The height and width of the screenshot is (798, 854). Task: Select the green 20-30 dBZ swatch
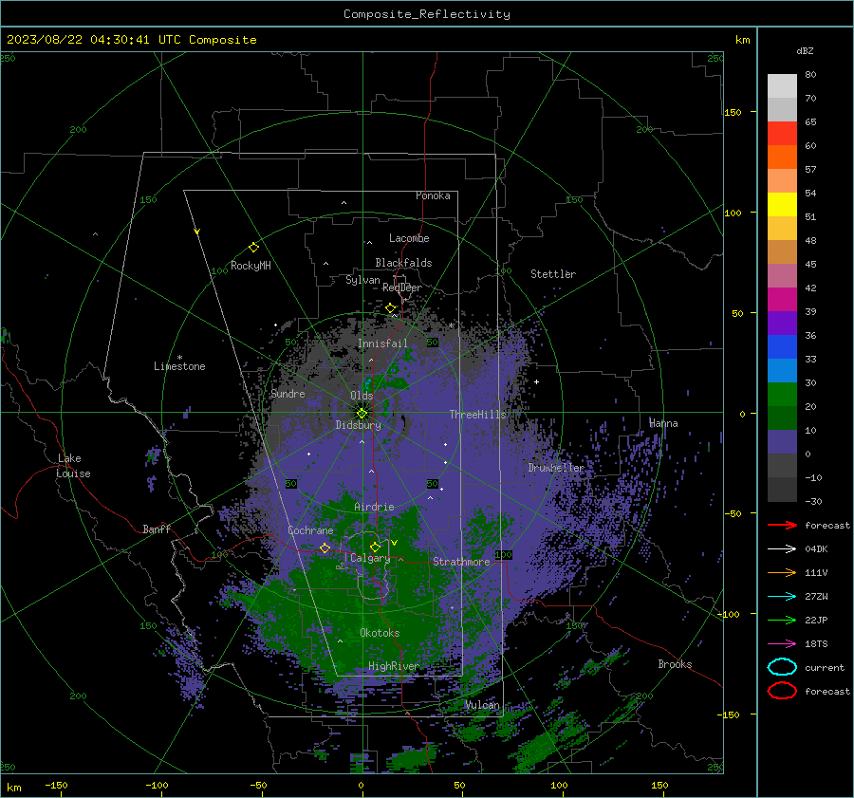point(782,394)
